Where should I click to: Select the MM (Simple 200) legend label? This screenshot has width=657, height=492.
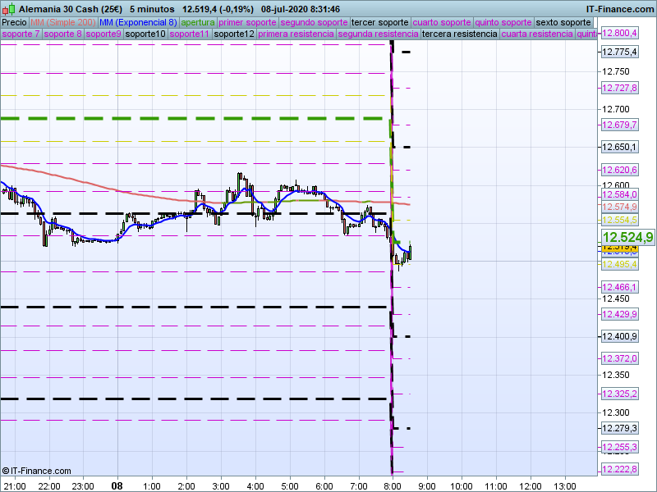pyautogui.click(x=57, y=22)
